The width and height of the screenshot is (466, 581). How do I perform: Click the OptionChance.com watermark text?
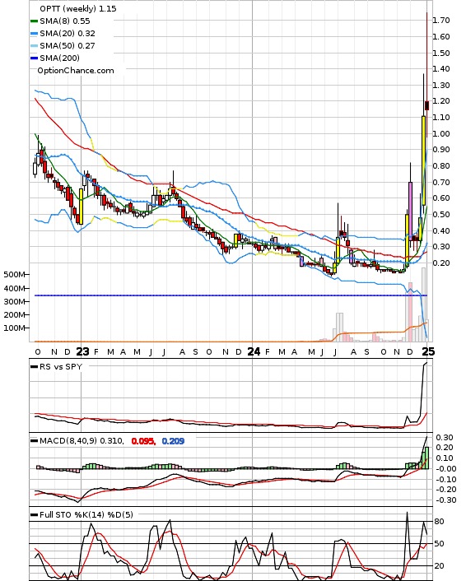(76, 71)
